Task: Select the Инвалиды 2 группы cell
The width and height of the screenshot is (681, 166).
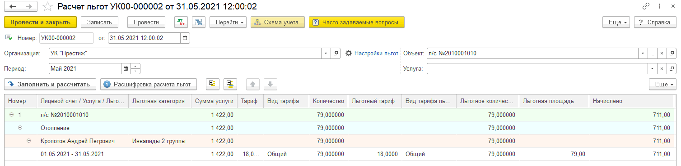Action: (x=160, y=141)
